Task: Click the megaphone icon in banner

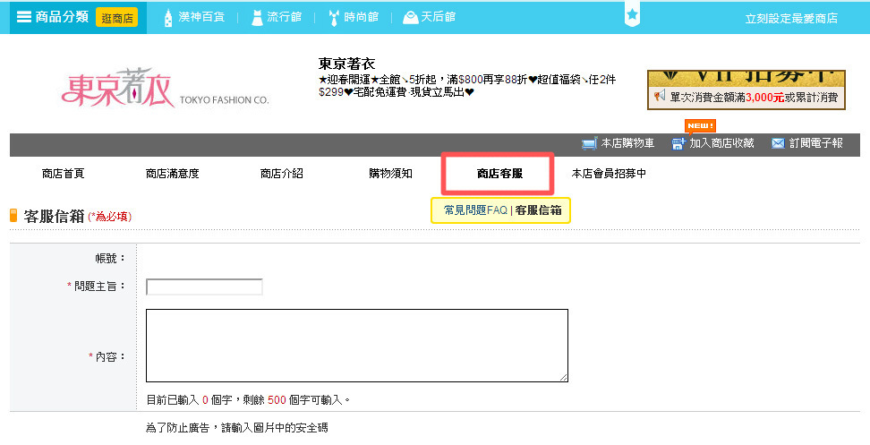Action: click(x=659, y=96)
